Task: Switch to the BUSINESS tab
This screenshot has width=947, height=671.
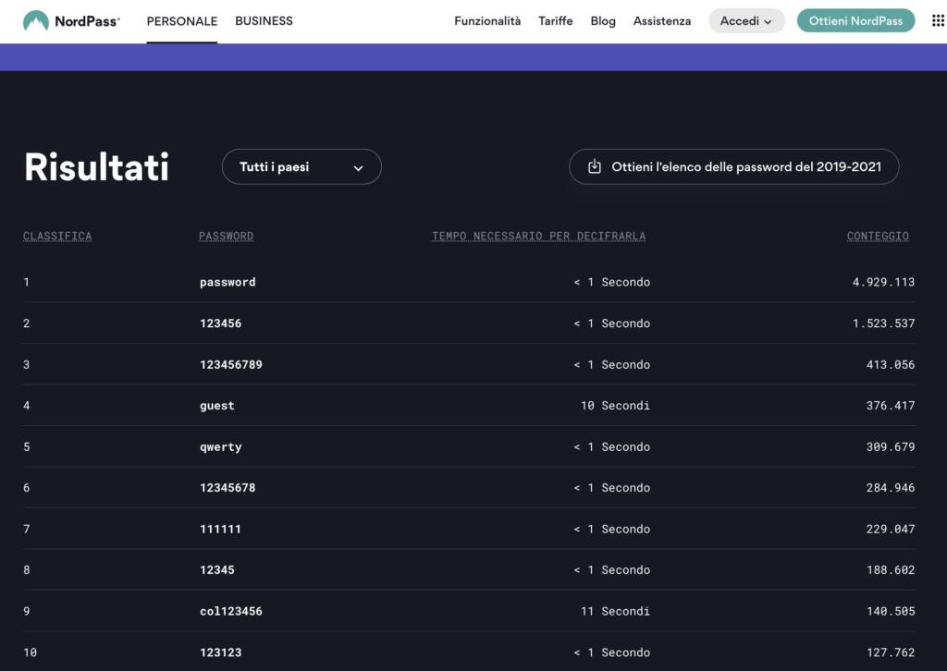Action: pos(264,21)
